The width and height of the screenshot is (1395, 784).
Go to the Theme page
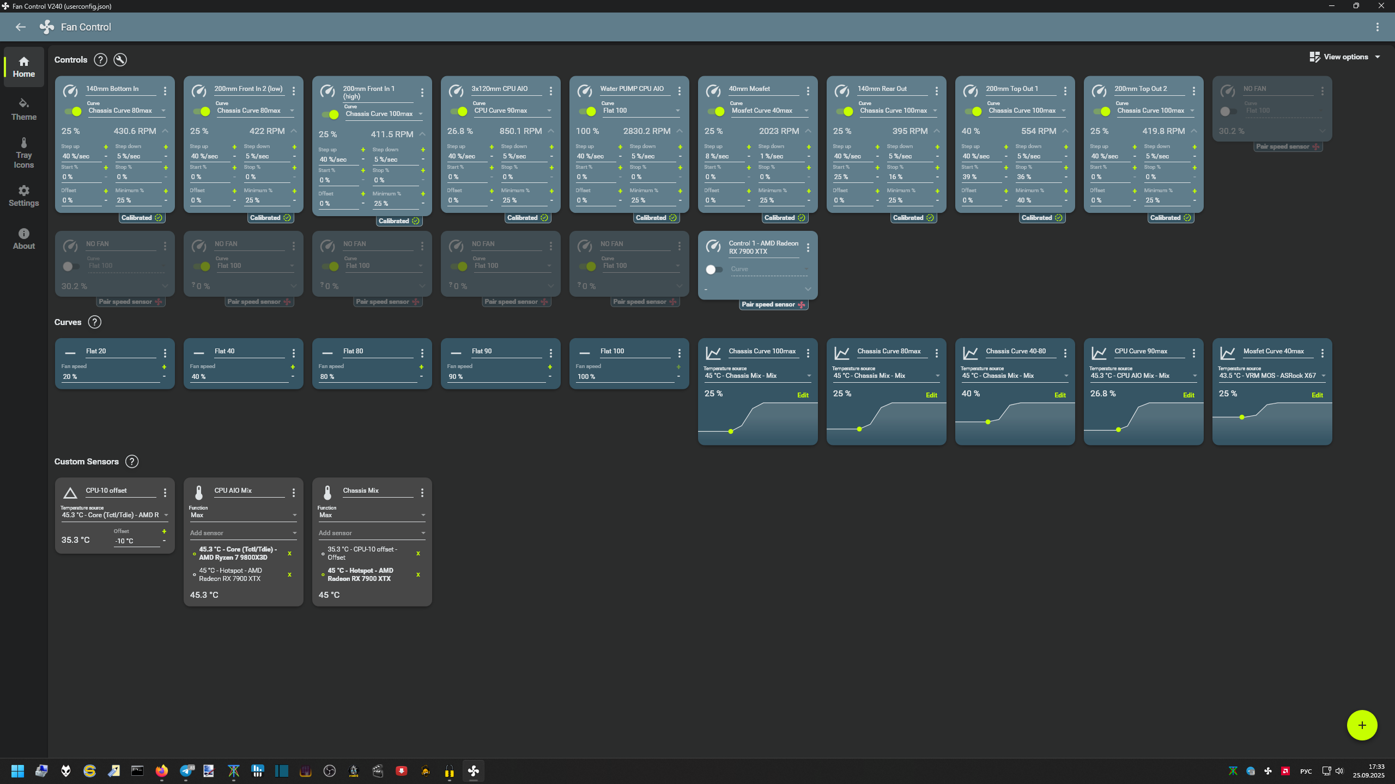click(23, 109)
